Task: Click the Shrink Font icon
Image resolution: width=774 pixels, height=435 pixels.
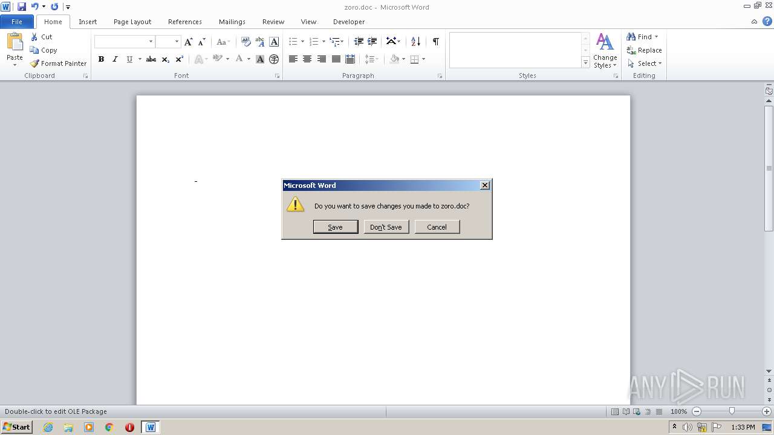Action: (x=202, y=42)
